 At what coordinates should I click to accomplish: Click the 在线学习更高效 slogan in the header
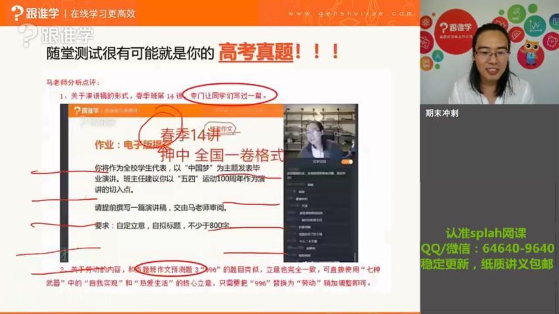tap(103, 14)
